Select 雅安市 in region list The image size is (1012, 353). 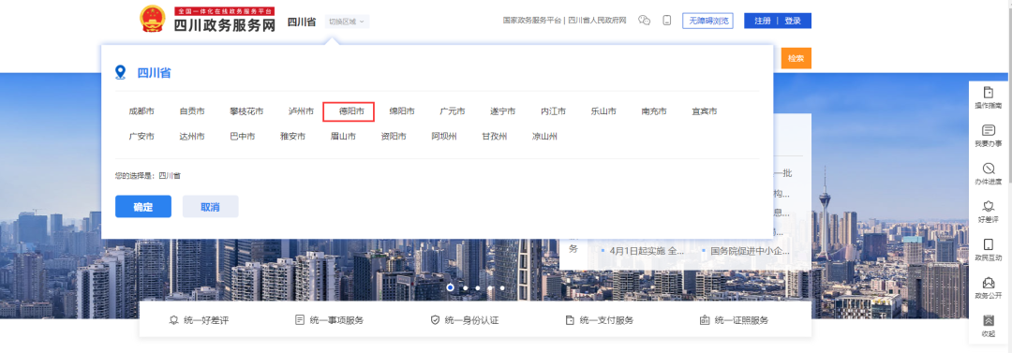[292, 136]
